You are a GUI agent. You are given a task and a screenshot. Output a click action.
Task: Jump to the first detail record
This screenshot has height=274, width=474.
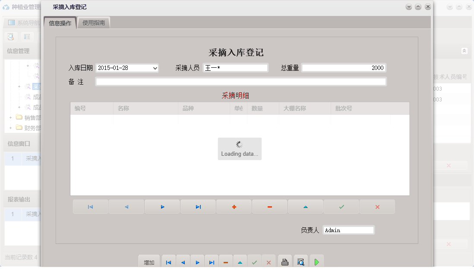coord(90,206)
